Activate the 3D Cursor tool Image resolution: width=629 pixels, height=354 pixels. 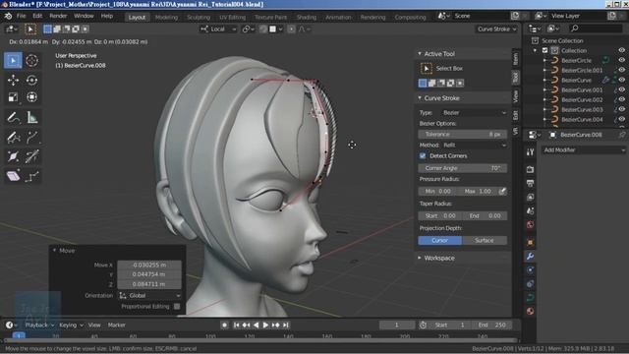(x=32, y=61)
